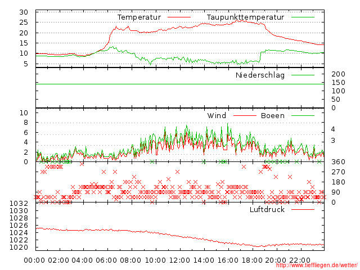Click the red Luftdruck legend line
360x270 pixels.
click(303, 209)
